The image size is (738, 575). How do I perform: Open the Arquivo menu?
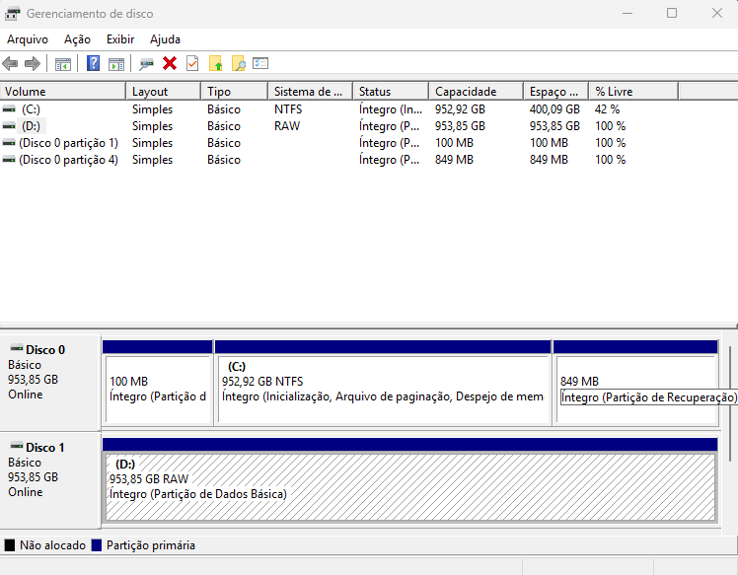(28, 39)
